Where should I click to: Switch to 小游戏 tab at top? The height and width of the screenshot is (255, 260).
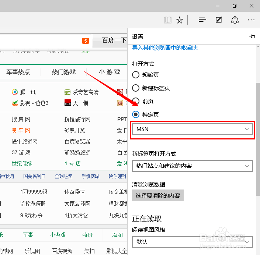tap(110, 72)
